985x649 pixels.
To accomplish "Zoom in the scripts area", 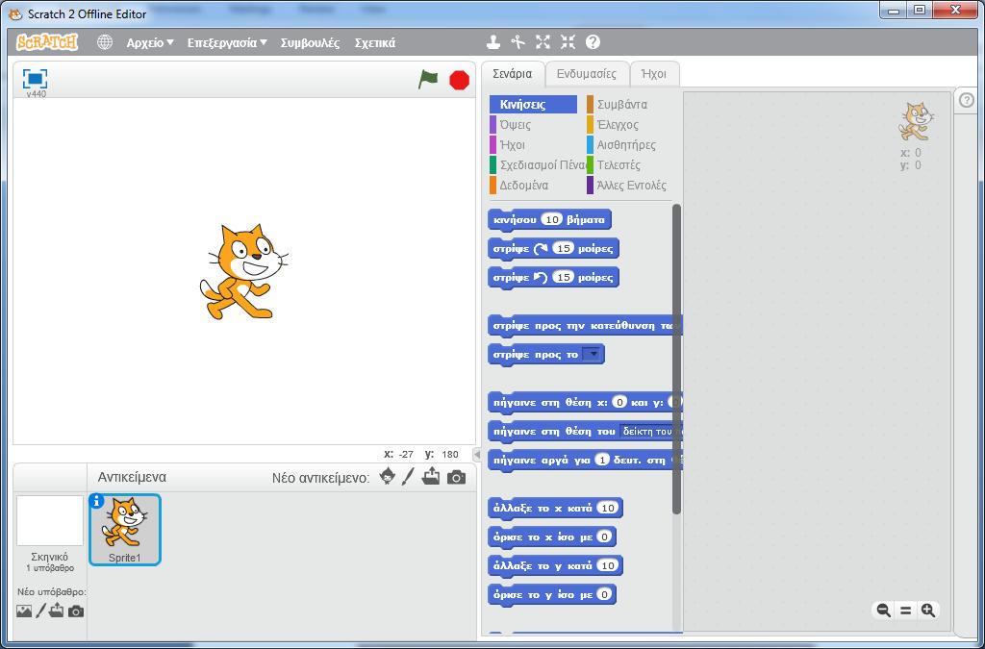I will (x=928, y=611).
